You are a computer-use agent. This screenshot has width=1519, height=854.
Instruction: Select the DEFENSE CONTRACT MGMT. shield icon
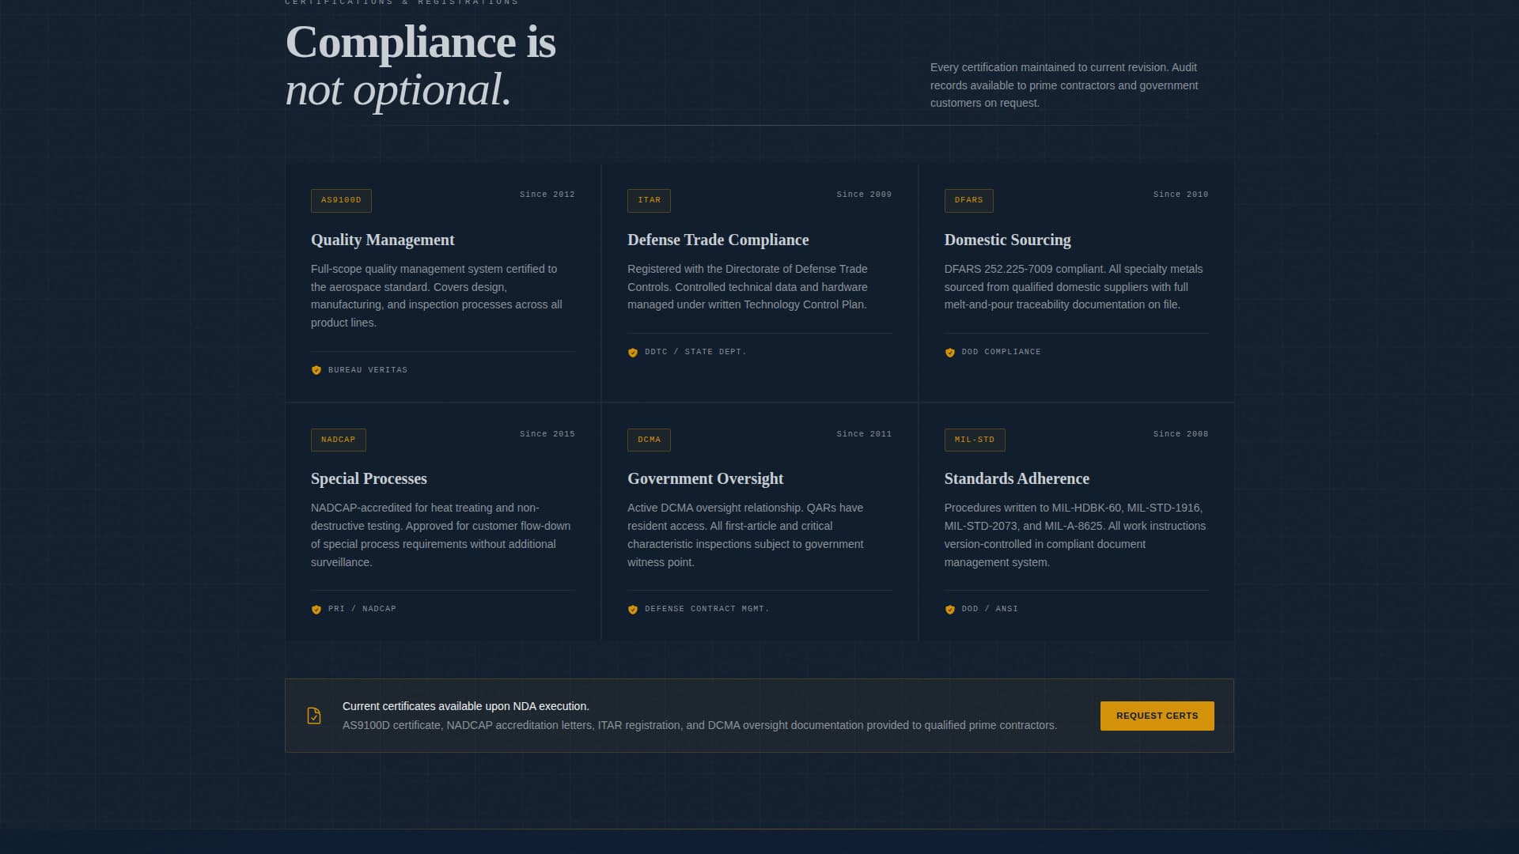632,610
